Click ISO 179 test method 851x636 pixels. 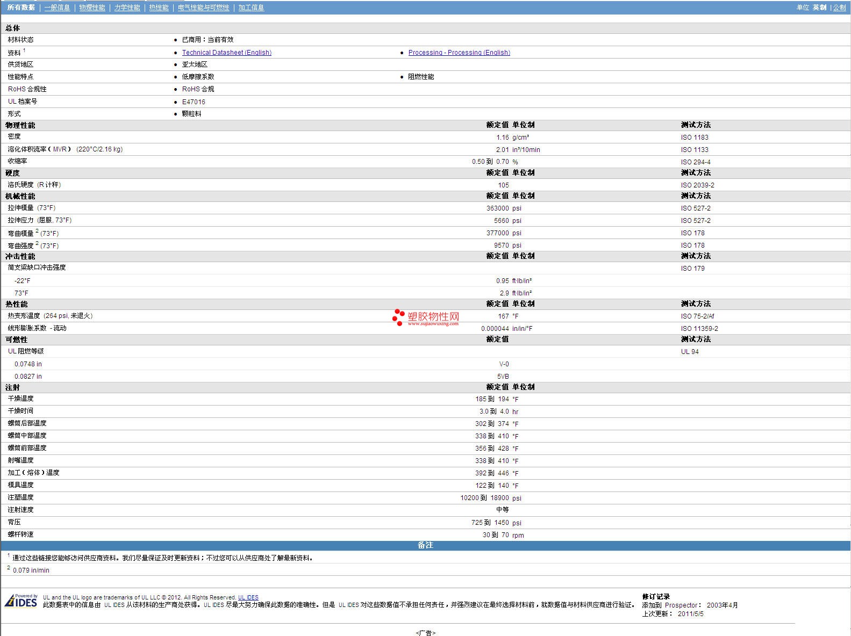coord(692,268)
